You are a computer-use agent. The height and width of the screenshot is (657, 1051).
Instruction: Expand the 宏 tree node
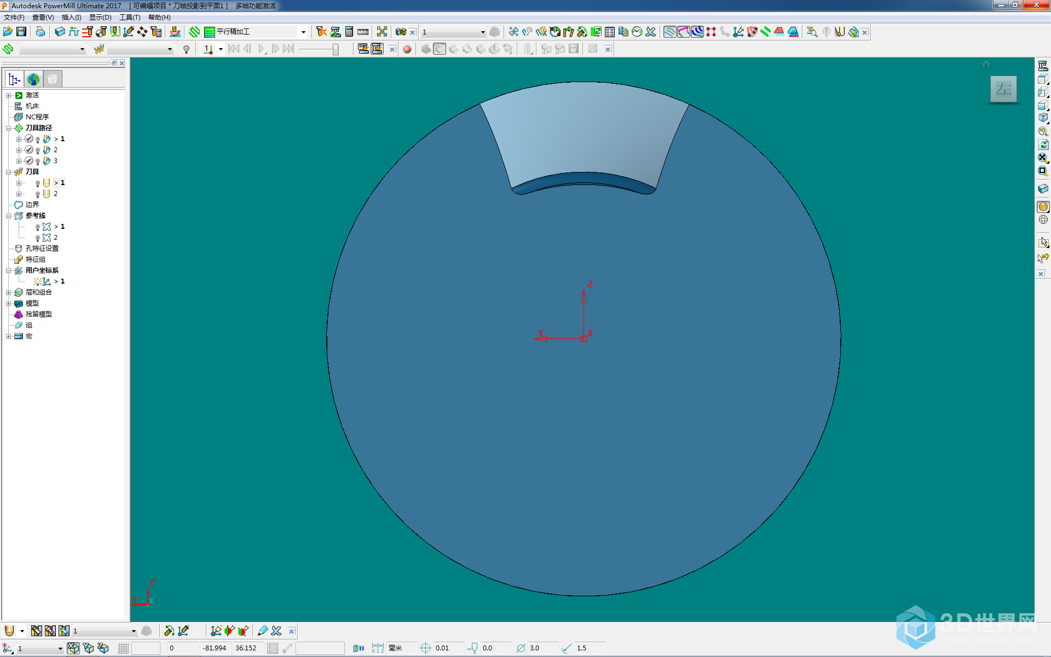(9, 336)
